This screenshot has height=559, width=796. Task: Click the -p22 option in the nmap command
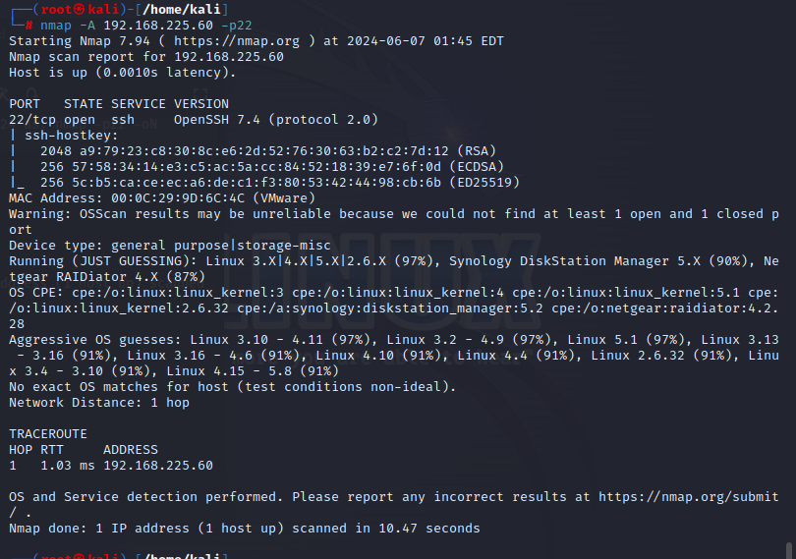pos(236,26)
